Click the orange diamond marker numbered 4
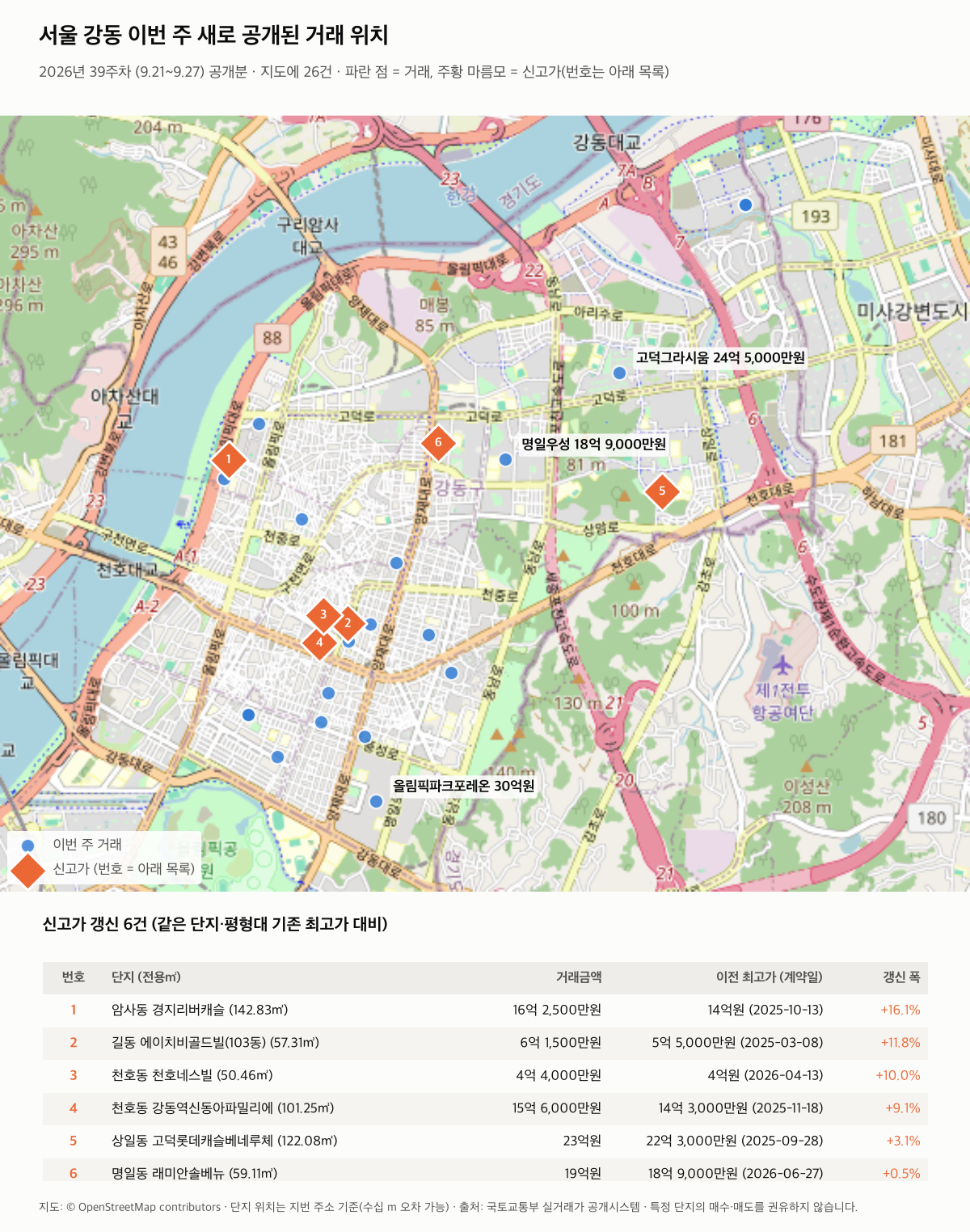The image size is (970, 1232). tap(319, 643)
